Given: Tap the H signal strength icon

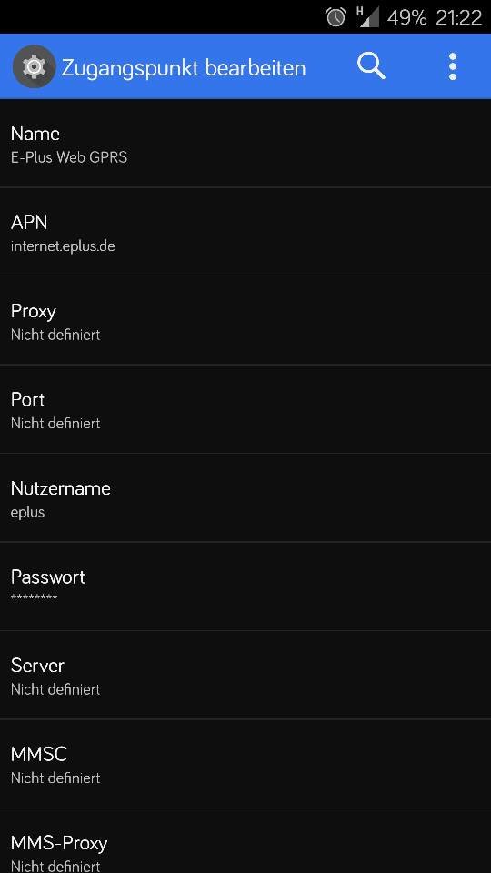Looking at the screenshot, I should [x=368, y=17].
